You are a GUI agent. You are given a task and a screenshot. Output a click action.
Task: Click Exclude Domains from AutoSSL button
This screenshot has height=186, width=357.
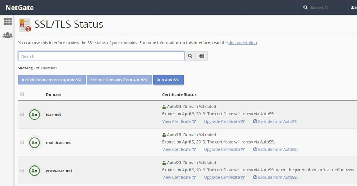[119, 80]
